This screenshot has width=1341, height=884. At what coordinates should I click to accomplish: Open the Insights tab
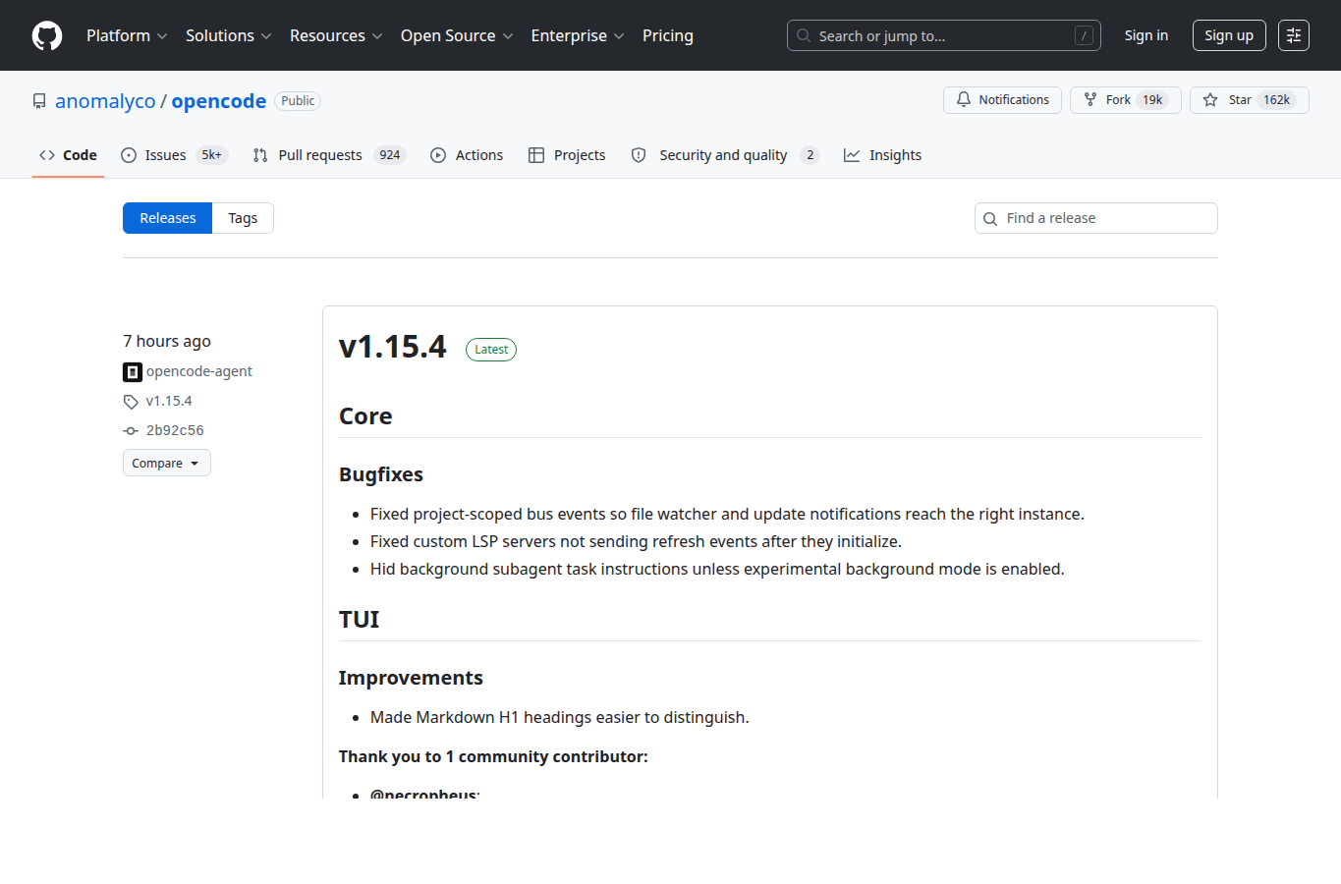pyautogui.click(x=883, y=155)
